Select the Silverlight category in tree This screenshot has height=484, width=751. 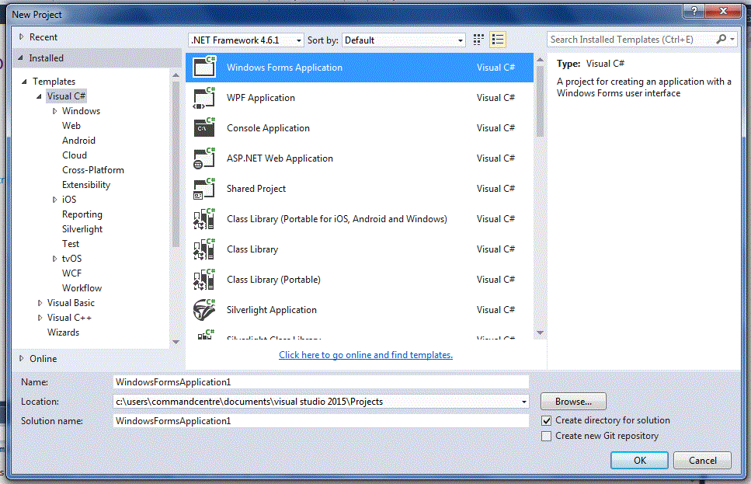[82, 229]
